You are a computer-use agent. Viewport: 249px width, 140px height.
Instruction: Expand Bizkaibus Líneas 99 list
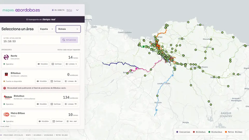(71, 104)
